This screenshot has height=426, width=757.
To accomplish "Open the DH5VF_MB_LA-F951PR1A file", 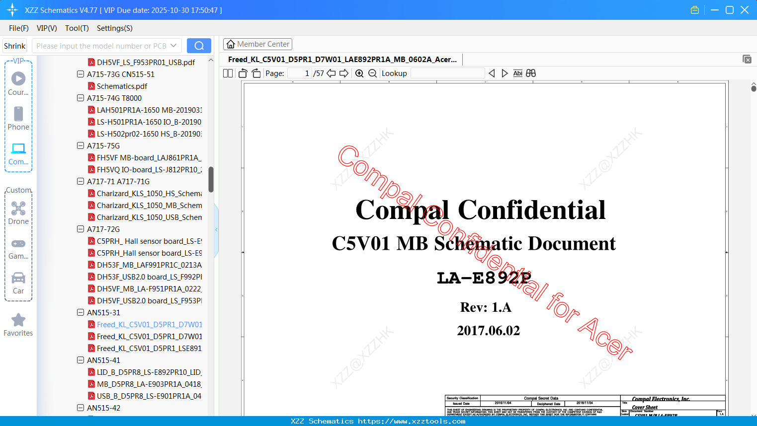I will (x=145, y=289).
